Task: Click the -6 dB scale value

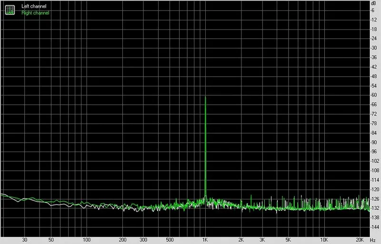Action: [372, 10]
